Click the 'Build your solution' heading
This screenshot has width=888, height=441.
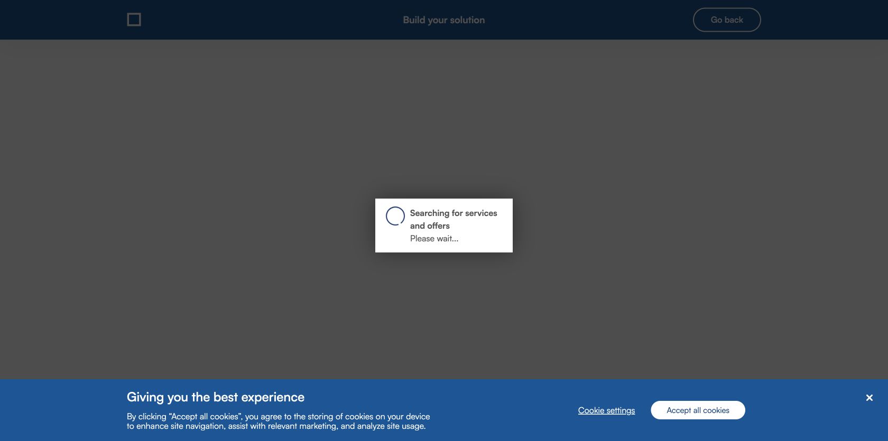[x=444, y=20]
